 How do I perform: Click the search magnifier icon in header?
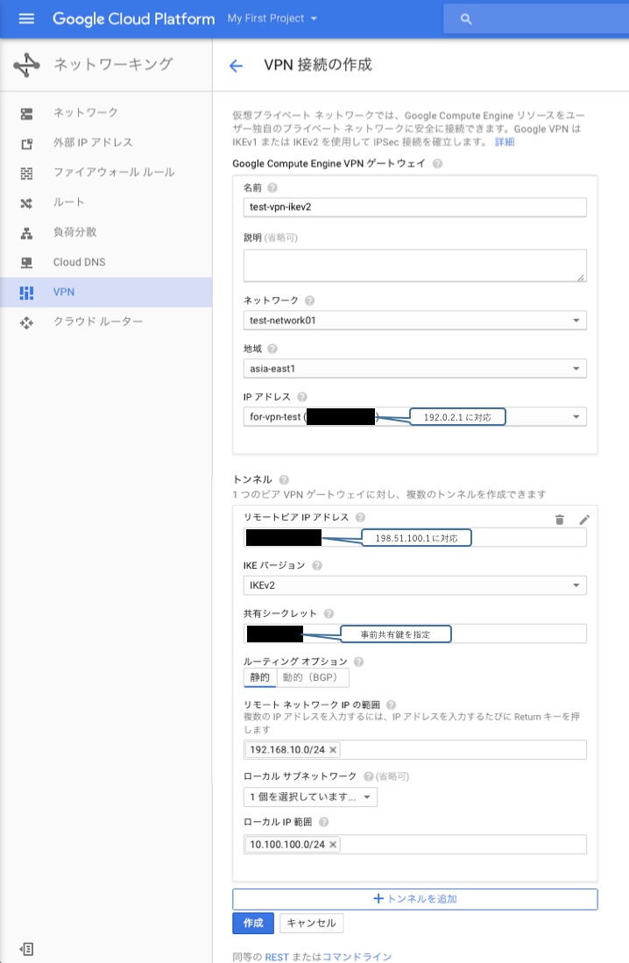[x=466, y=18]
